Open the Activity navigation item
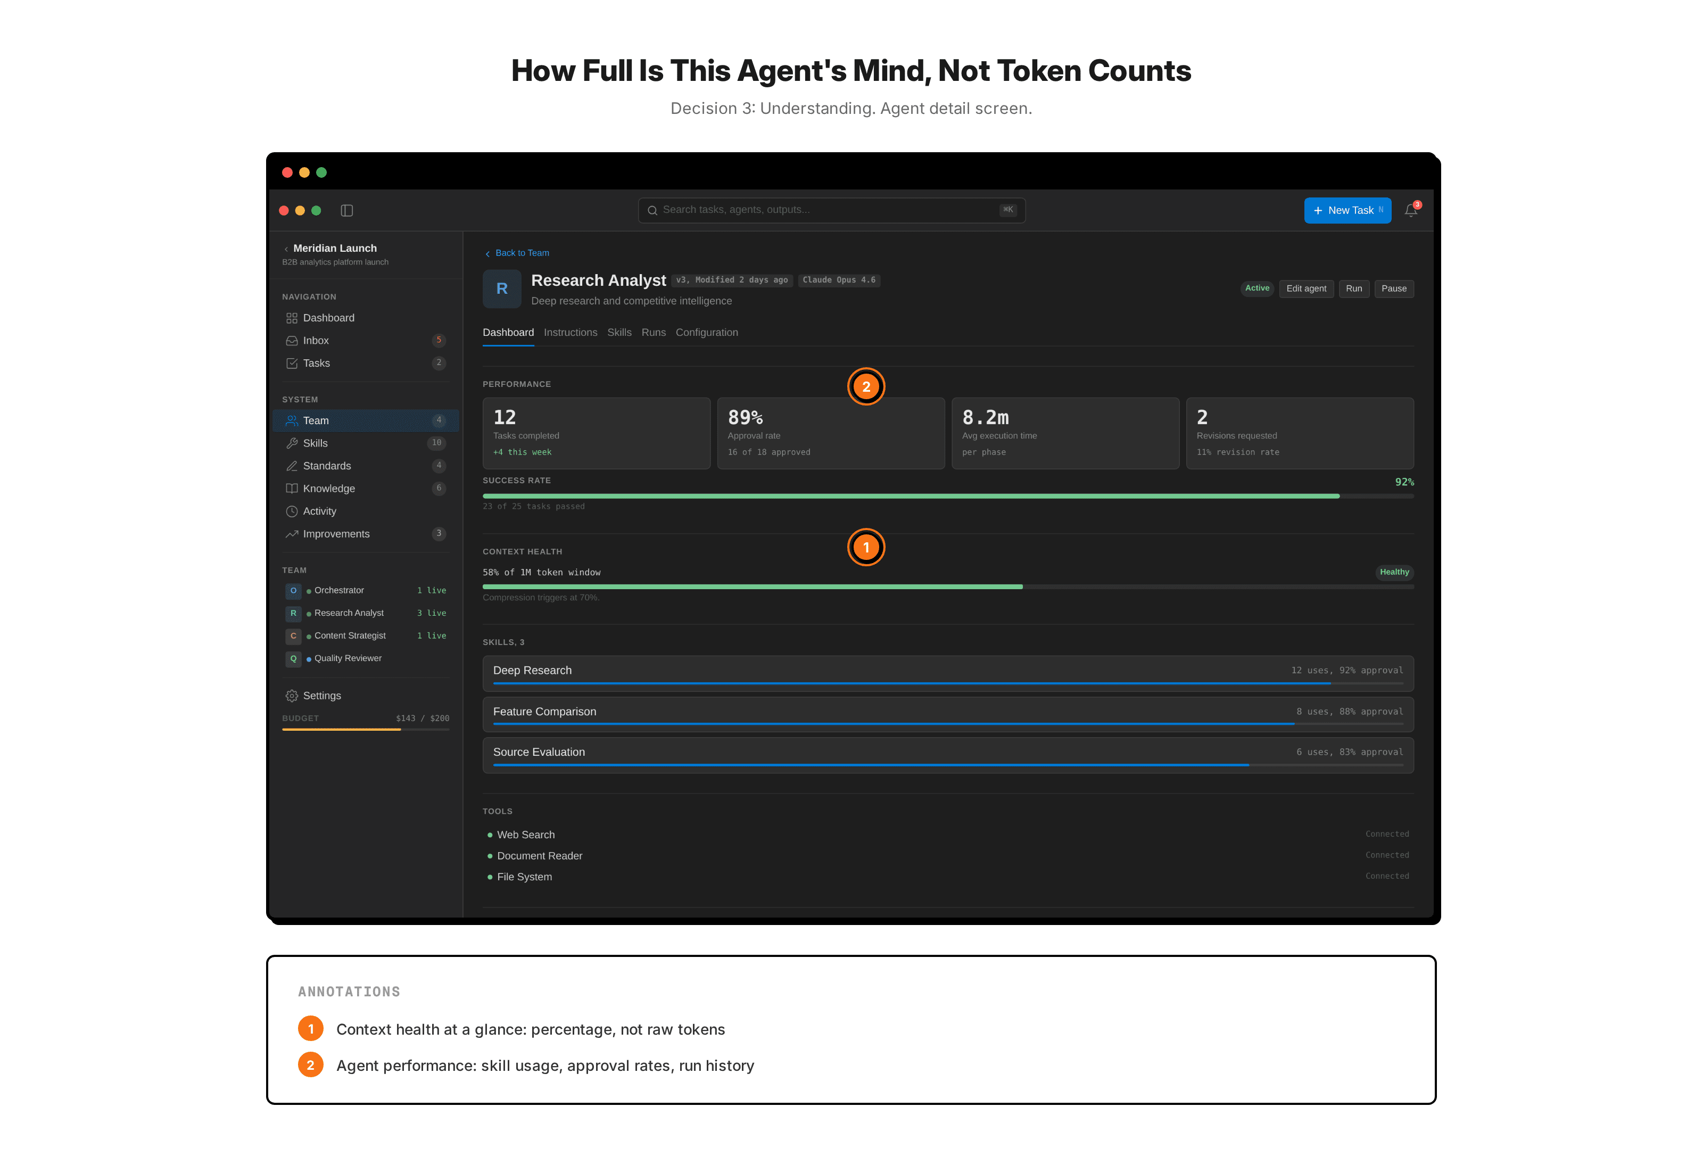 coord(366,511)
